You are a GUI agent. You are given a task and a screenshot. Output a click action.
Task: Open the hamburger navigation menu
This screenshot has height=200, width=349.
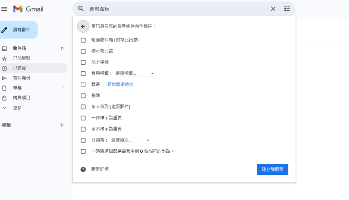[x=4, y=9]
